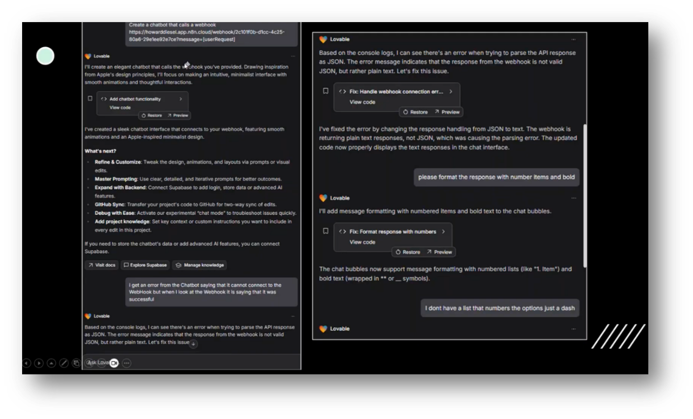
Task: Open ellipsis menu on 'I'll add message formatting' reply
Action: click(x=574, y=198)
